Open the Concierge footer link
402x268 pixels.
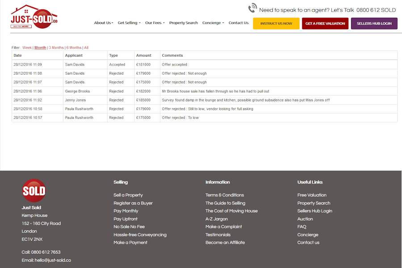point(308,234)
